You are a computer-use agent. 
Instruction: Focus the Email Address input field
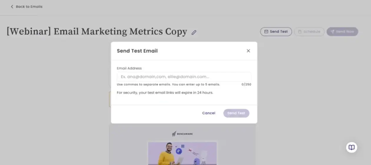[184, 77]
